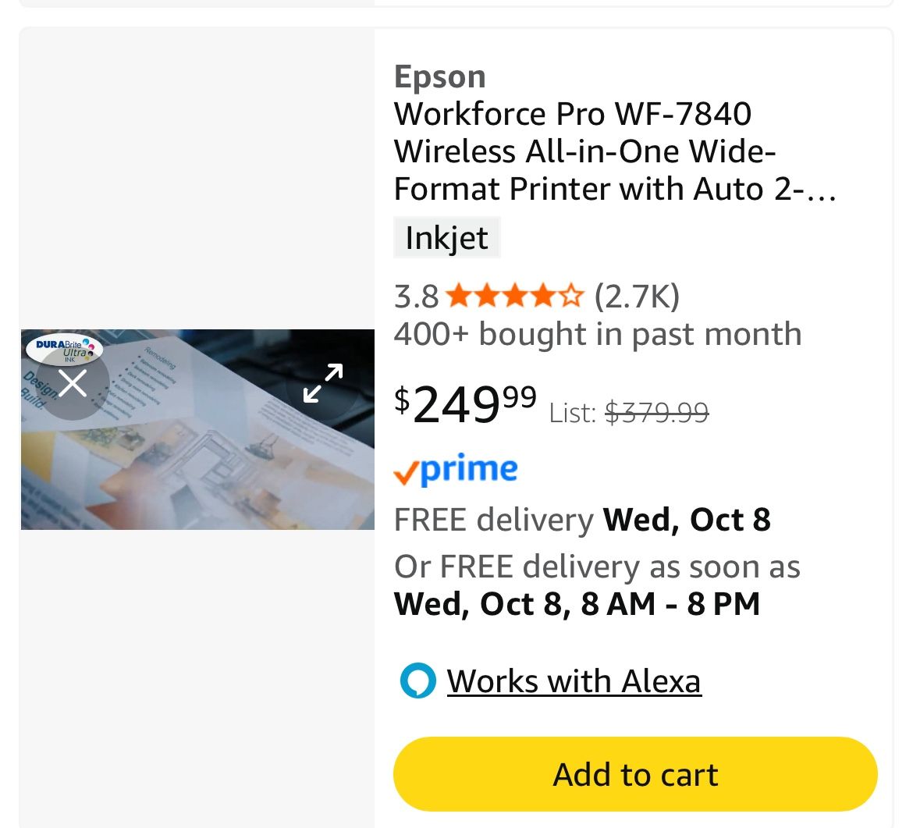Expand the product video to fullscreen
Screen dimensions: 913x828
pos(323,383)
